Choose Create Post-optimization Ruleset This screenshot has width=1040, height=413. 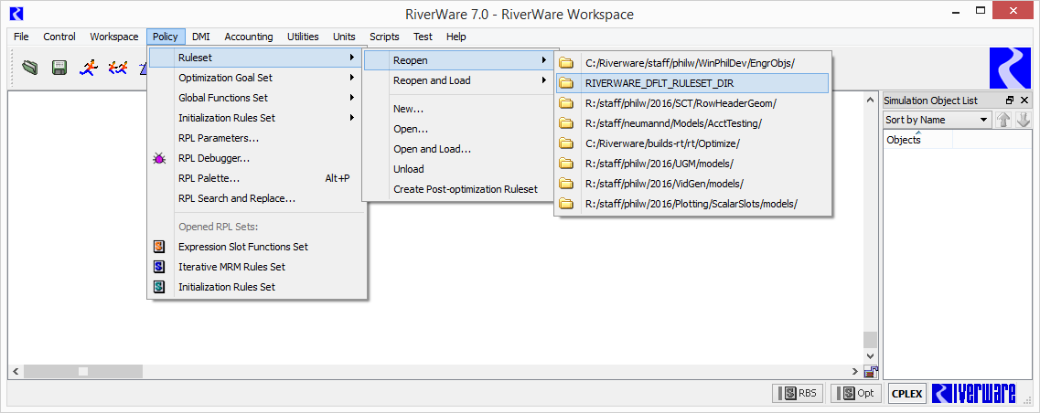[457, 189]
